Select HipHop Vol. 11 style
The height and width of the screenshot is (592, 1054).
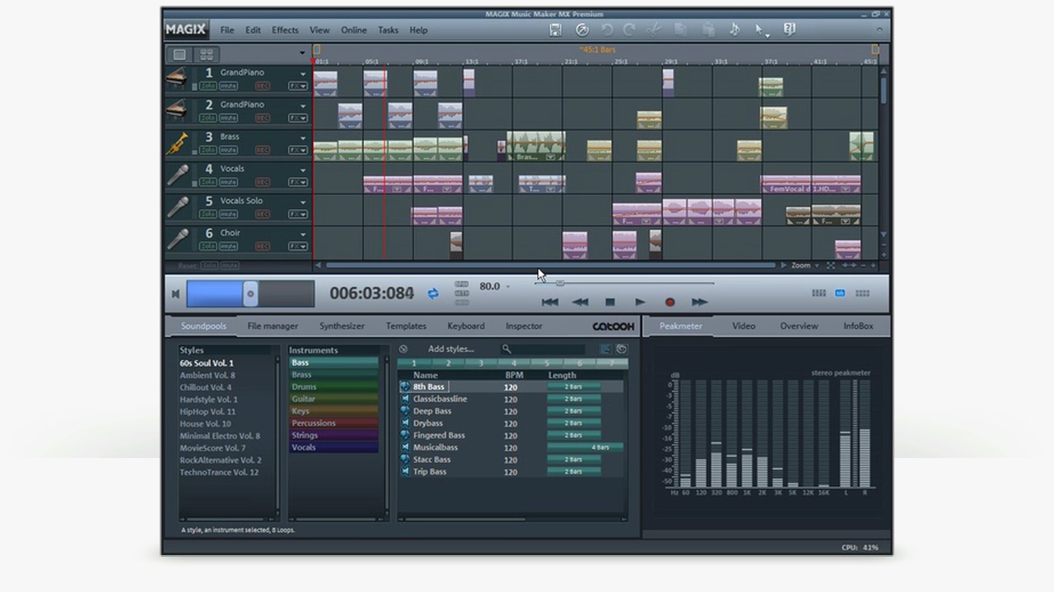point(208,411)
